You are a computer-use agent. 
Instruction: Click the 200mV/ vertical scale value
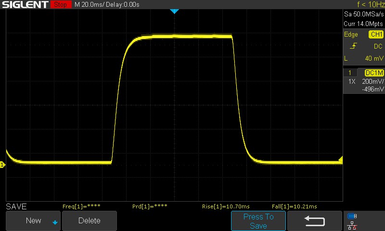tap(372, 81)
